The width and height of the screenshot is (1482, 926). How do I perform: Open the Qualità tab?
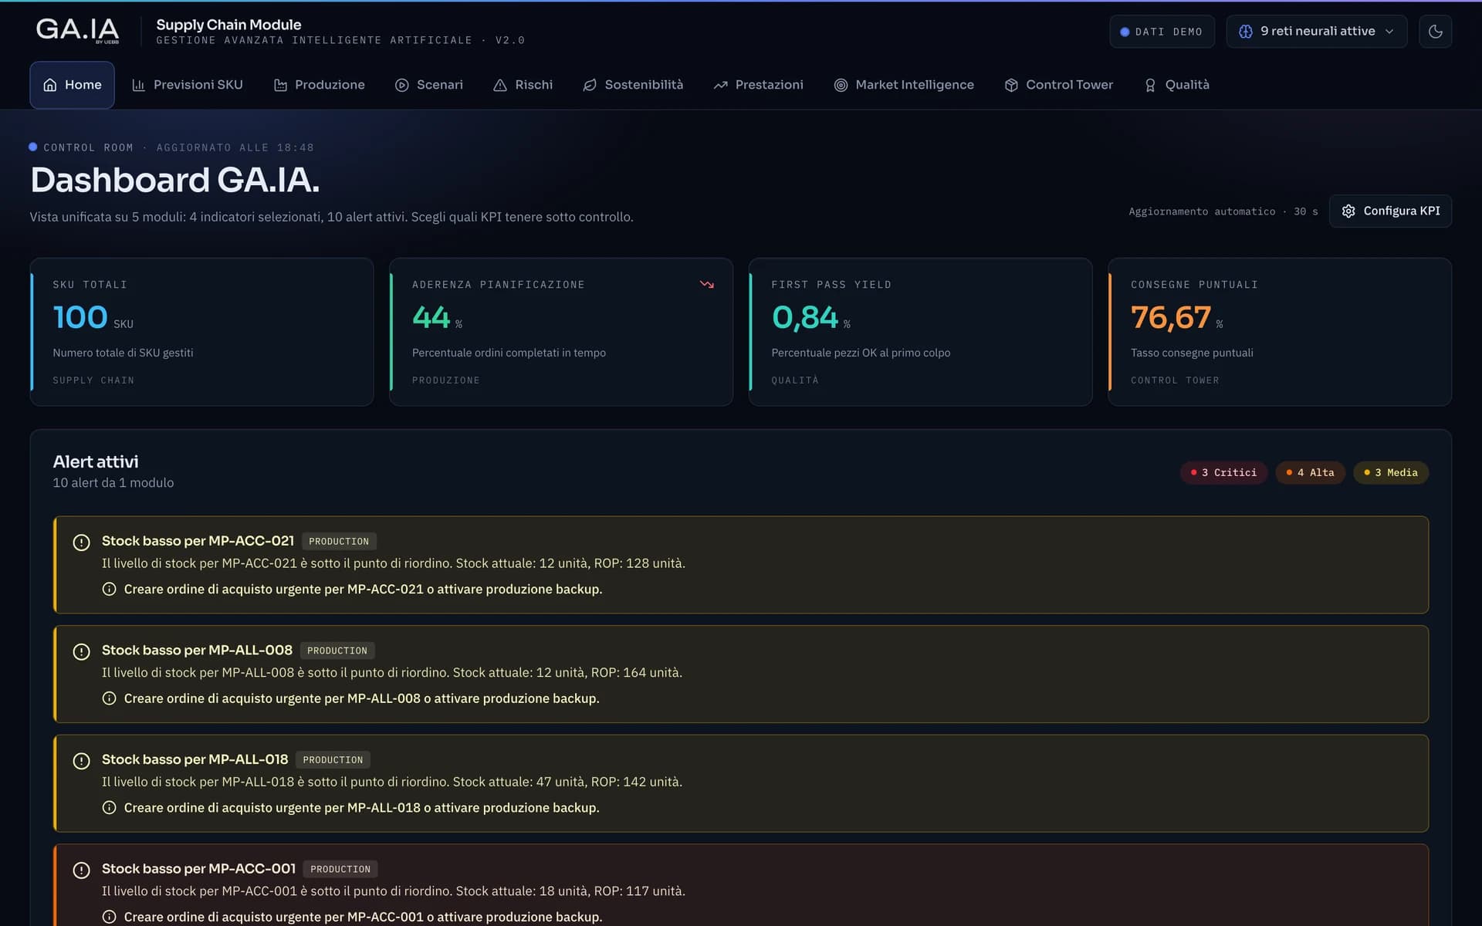coord(1176,85)
